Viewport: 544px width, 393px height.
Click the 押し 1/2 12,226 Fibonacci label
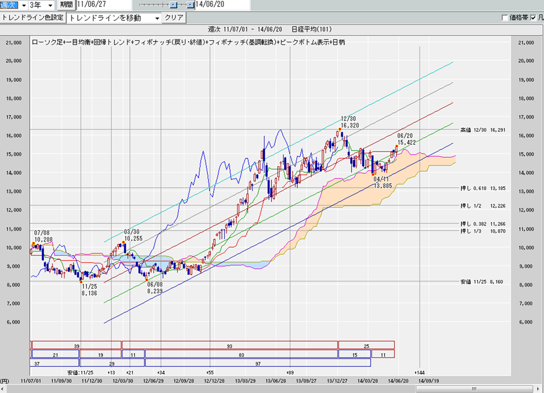point(483,206)
